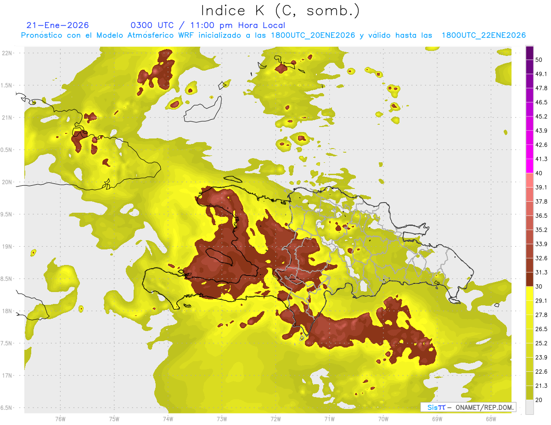551x425 pixels.
Task: Click the colorbar value "27.8"
Action: click(542, 315)
